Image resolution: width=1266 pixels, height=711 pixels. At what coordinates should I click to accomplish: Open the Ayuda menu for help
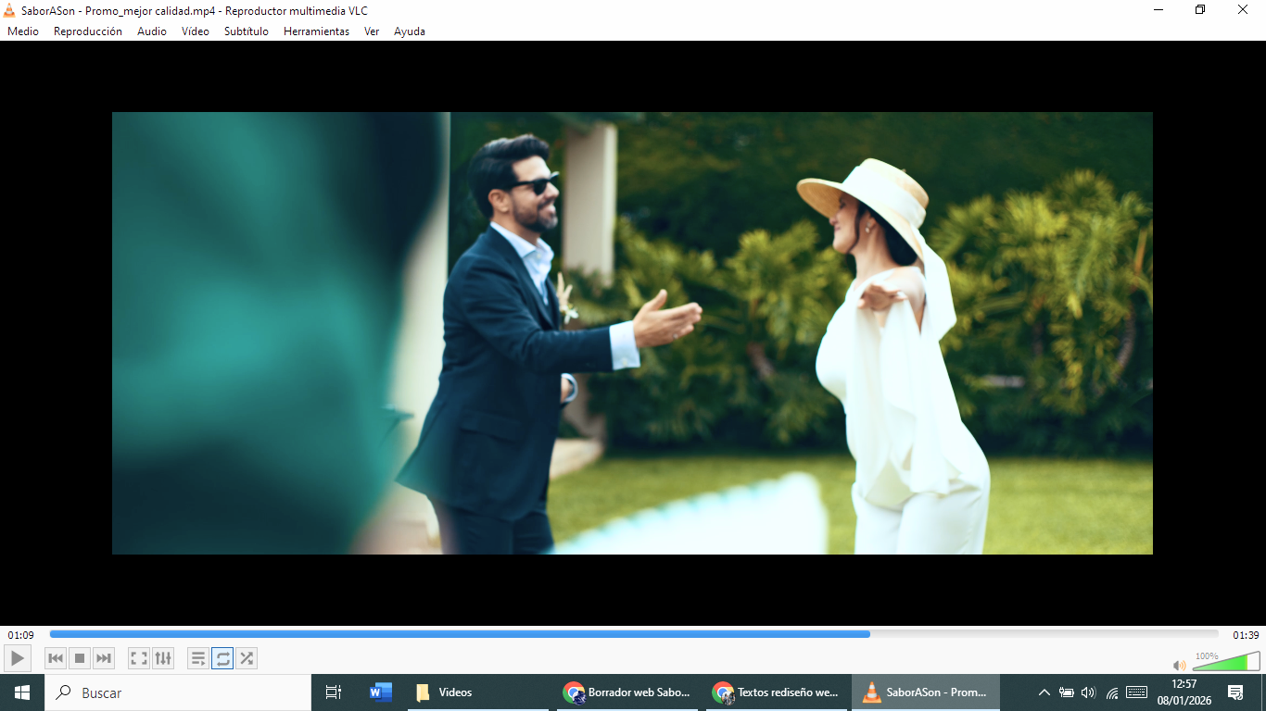[x=410, y=31]
